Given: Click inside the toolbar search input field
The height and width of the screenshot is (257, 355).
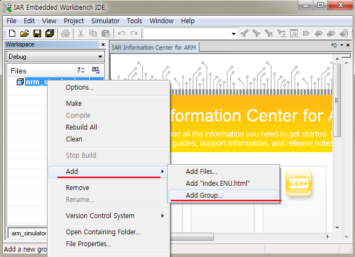Looking at the screenshot, I should tap(187, 34).
